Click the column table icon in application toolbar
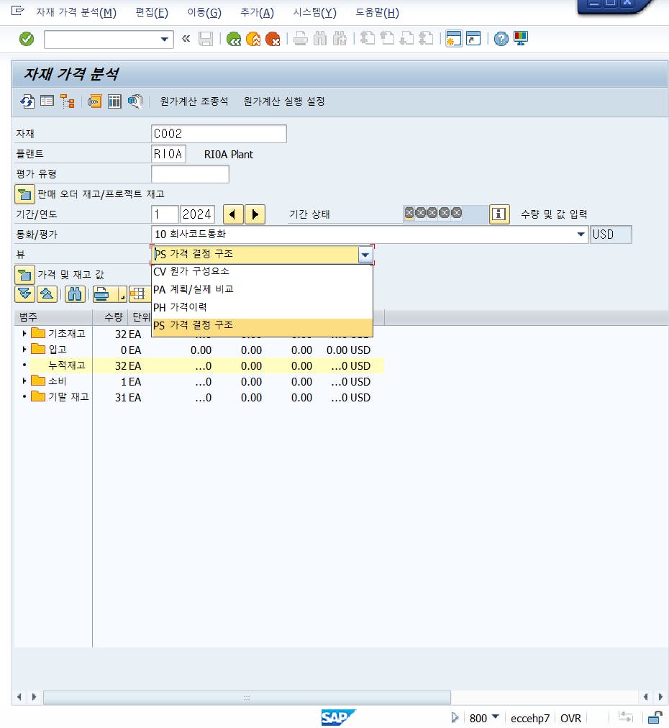The width and height of the screenshot is (669, 728). (x=114, y=101)
